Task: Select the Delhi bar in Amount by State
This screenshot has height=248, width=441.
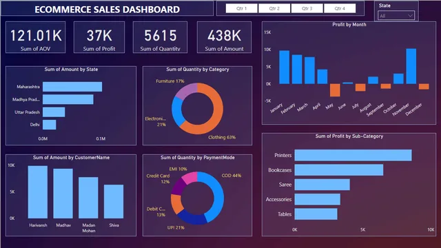Action: click(x=49, y=125)
